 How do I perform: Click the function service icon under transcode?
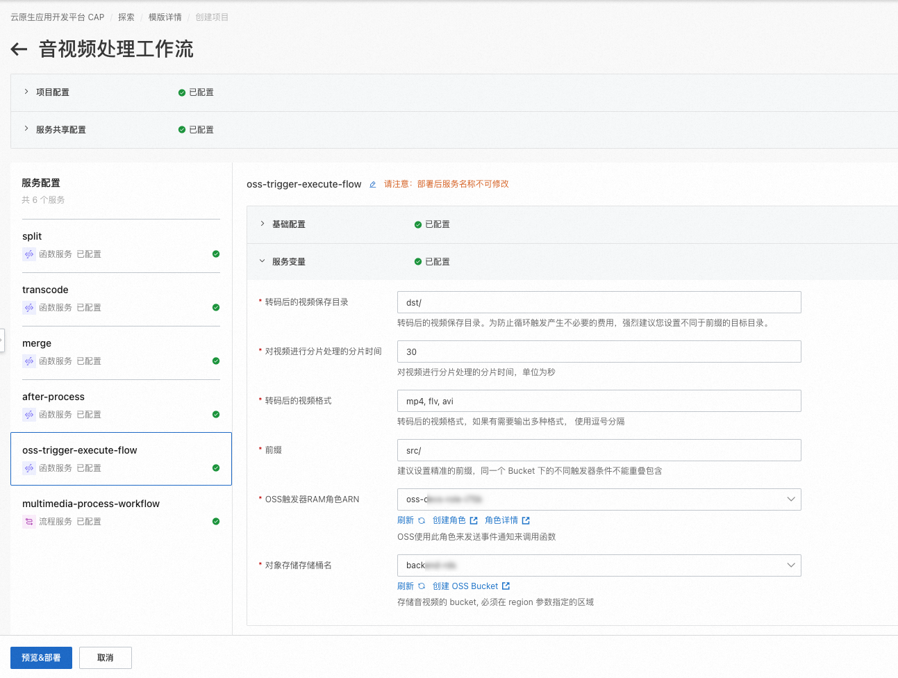coord(29,308)
